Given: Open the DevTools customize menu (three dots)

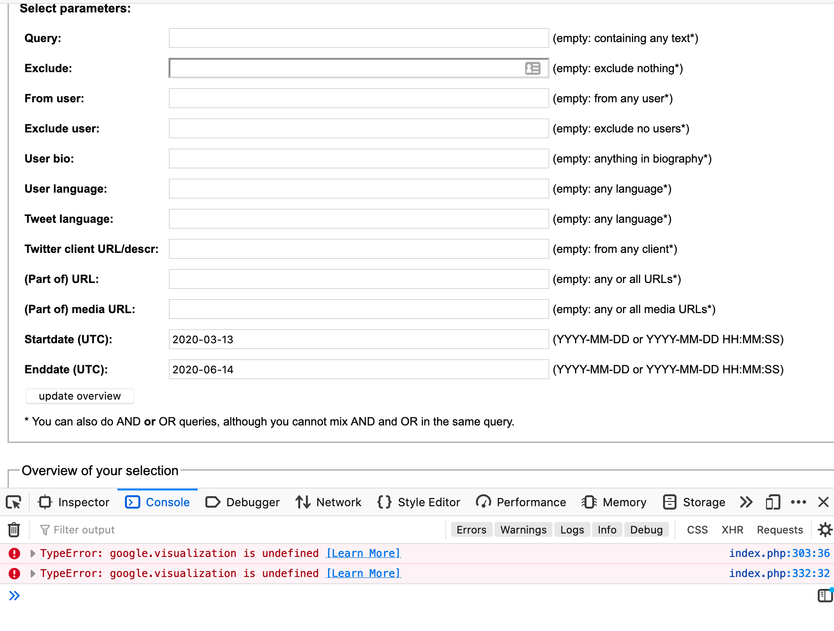Looking at the screenshot, I should click(799, 502).
